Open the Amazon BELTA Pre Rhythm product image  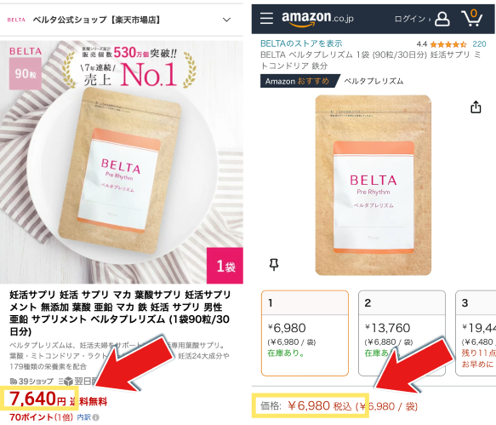coord(373,185)
